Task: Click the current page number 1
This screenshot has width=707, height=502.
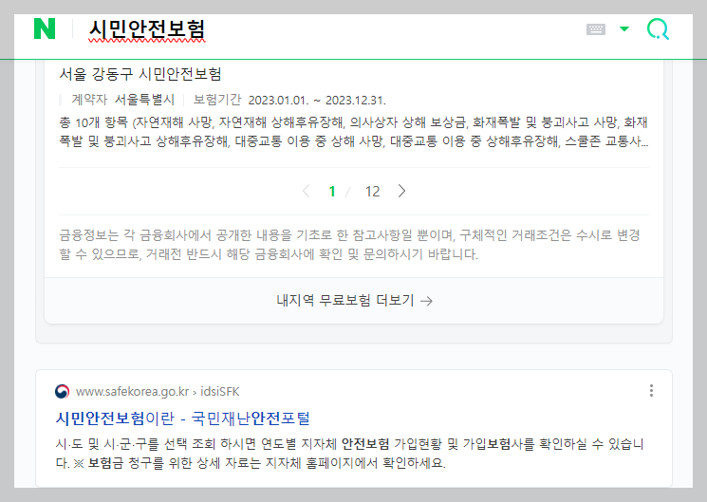Action: click(x=332, y=192)
